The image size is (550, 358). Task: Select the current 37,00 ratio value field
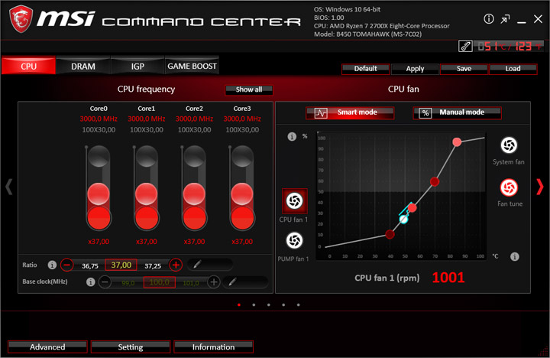pyautogui.click(x=121, y=265)
